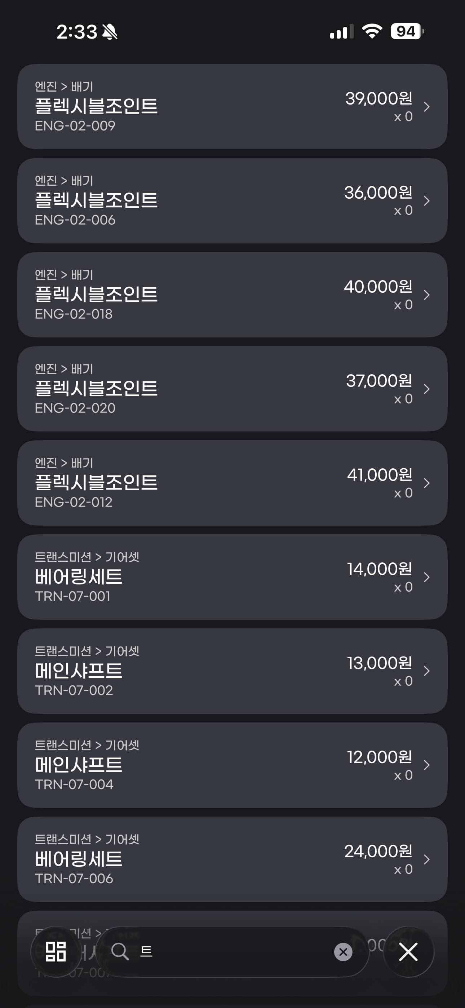This screenshot has height=1008, width=465.
Task: Focus the search field containing '트'
Action: coord(235,952)
